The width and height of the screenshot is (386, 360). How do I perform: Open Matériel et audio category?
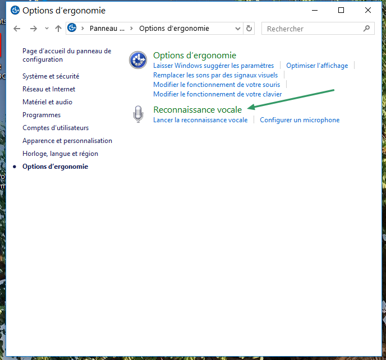coord(47,102)
